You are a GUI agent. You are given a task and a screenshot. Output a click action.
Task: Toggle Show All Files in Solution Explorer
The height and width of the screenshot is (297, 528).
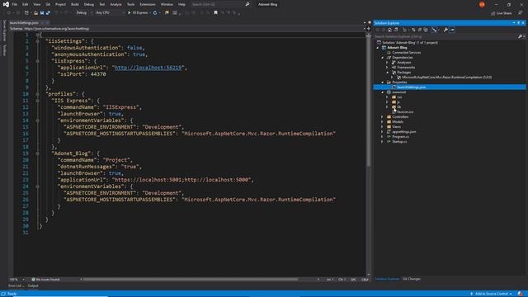pos(426,30)
